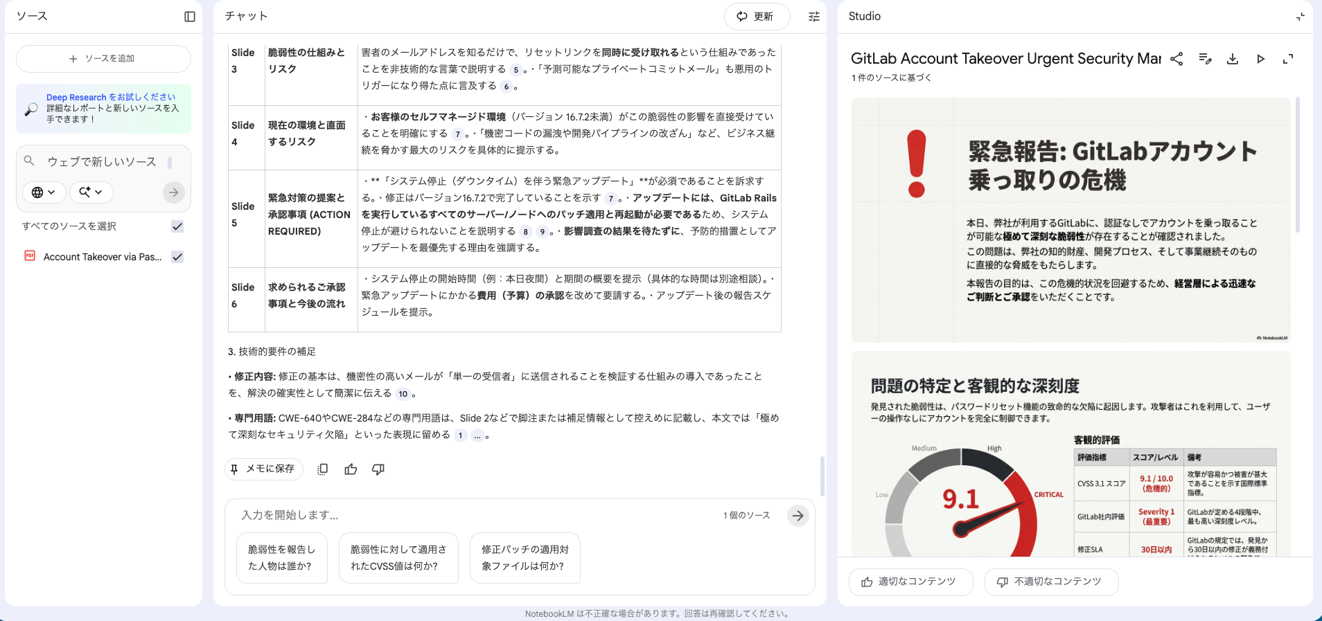This screenshot has height=621, width=1322.
Task: Download the slide deck
Action: coord(1233,59)
